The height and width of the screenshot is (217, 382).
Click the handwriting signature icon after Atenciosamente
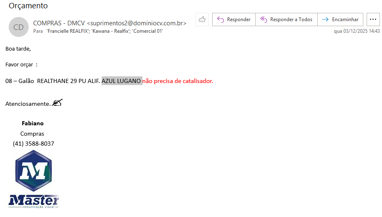(57, 103)
